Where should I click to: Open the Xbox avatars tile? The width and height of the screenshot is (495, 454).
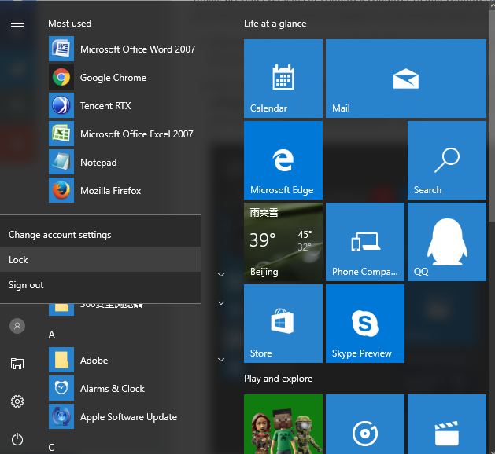pos(283,424)
